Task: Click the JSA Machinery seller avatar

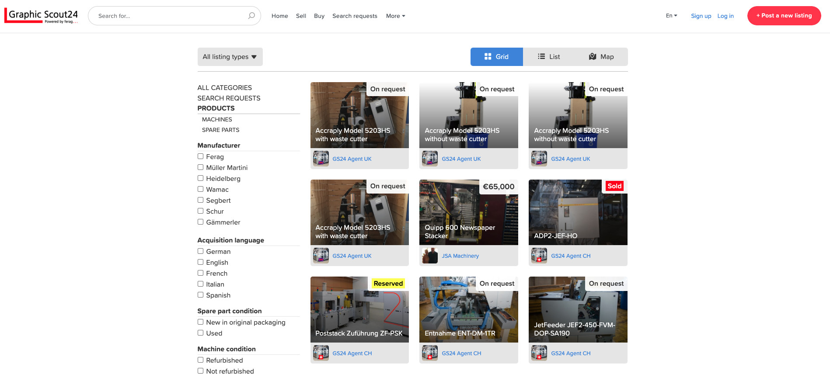Action: tap(430, 256)
